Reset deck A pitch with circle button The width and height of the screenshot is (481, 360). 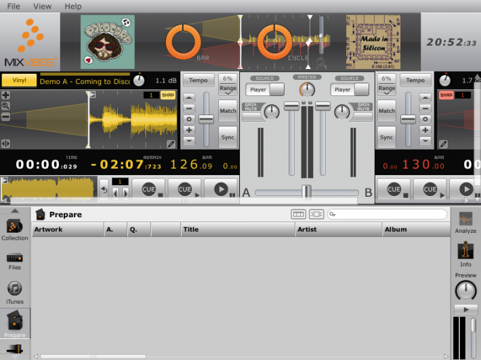click(189, 119)
